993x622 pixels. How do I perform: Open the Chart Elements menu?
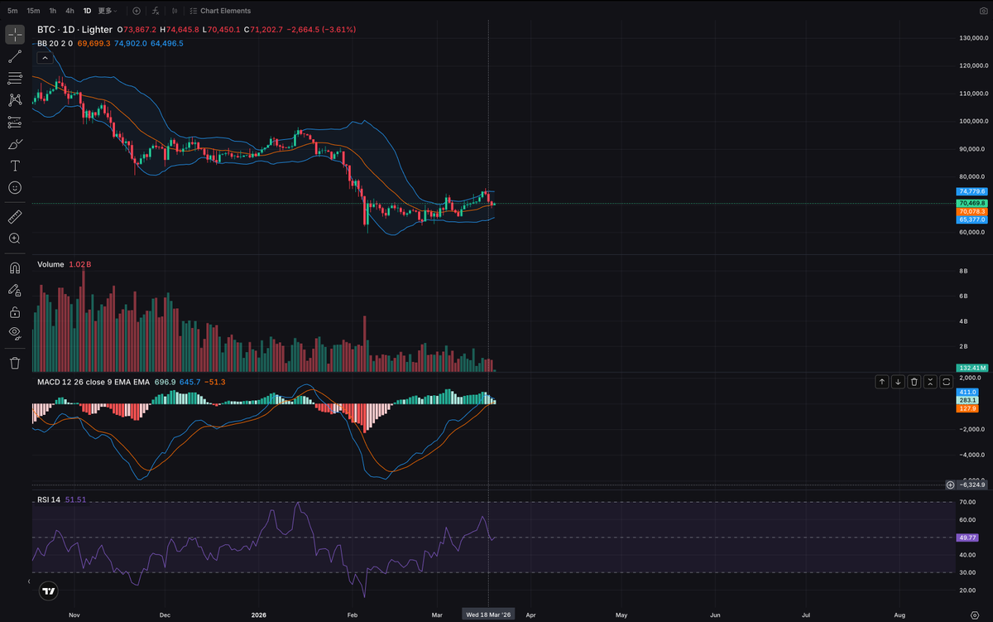[219, 11]
